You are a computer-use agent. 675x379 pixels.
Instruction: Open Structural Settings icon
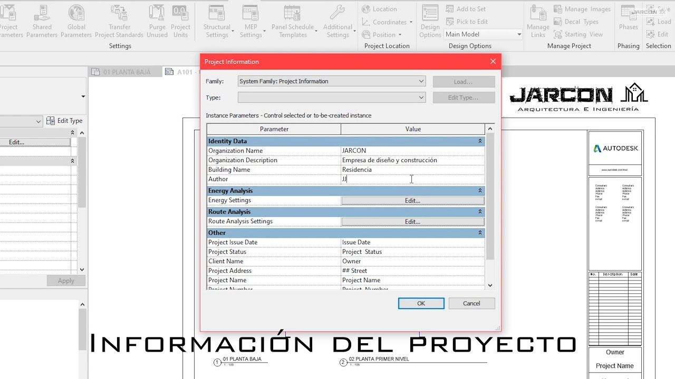[x=217, y=13]
